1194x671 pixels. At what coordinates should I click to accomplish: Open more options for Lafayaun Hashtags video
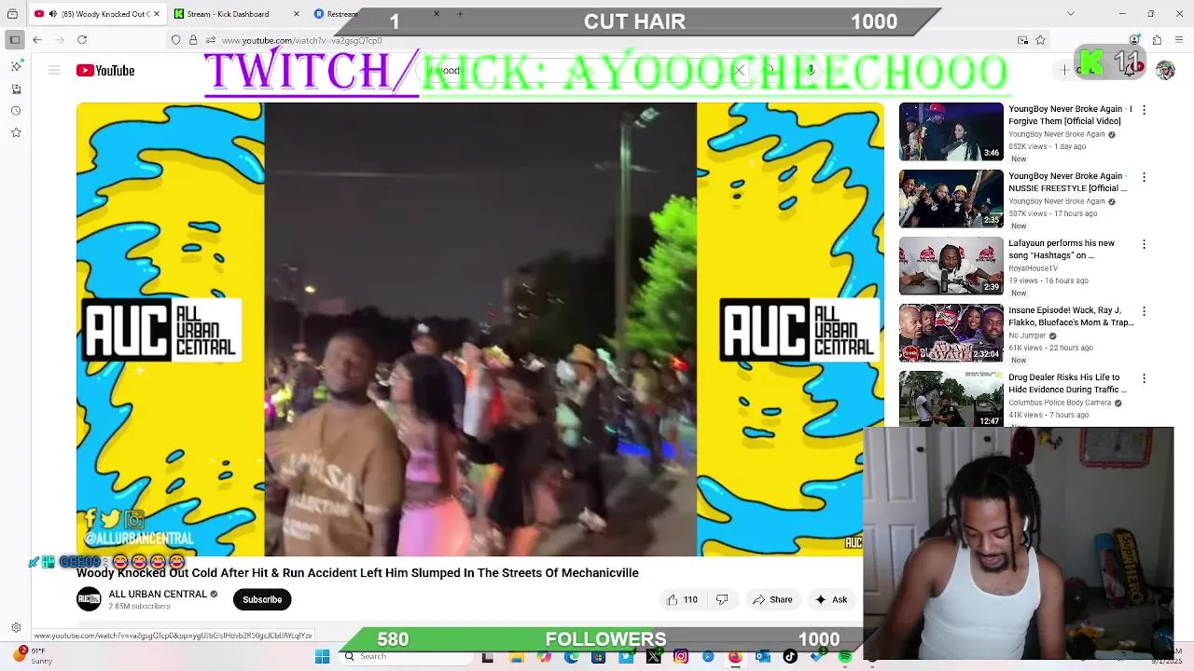coord(1144,244)
